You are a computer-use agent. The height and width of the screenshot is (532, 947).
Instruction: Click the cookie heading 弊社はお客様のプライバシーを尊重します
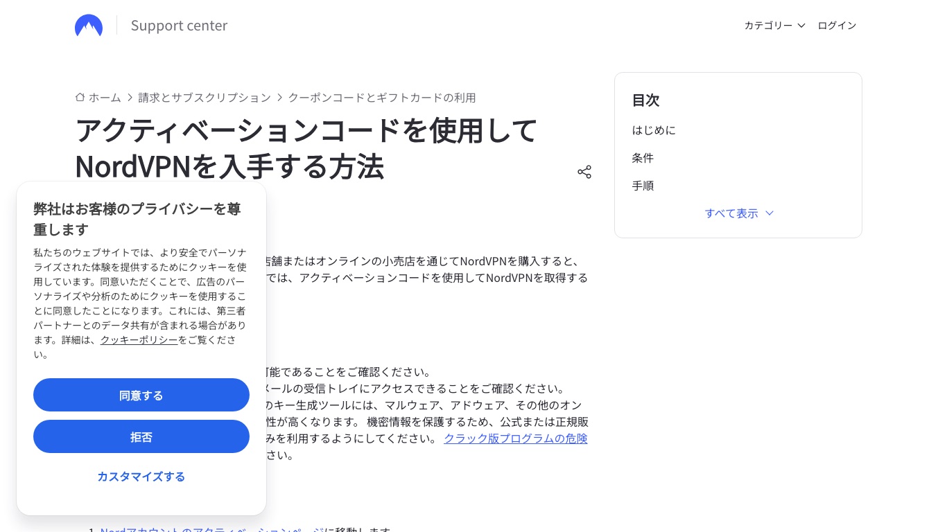pyautogui.click(x=137, y=219)
